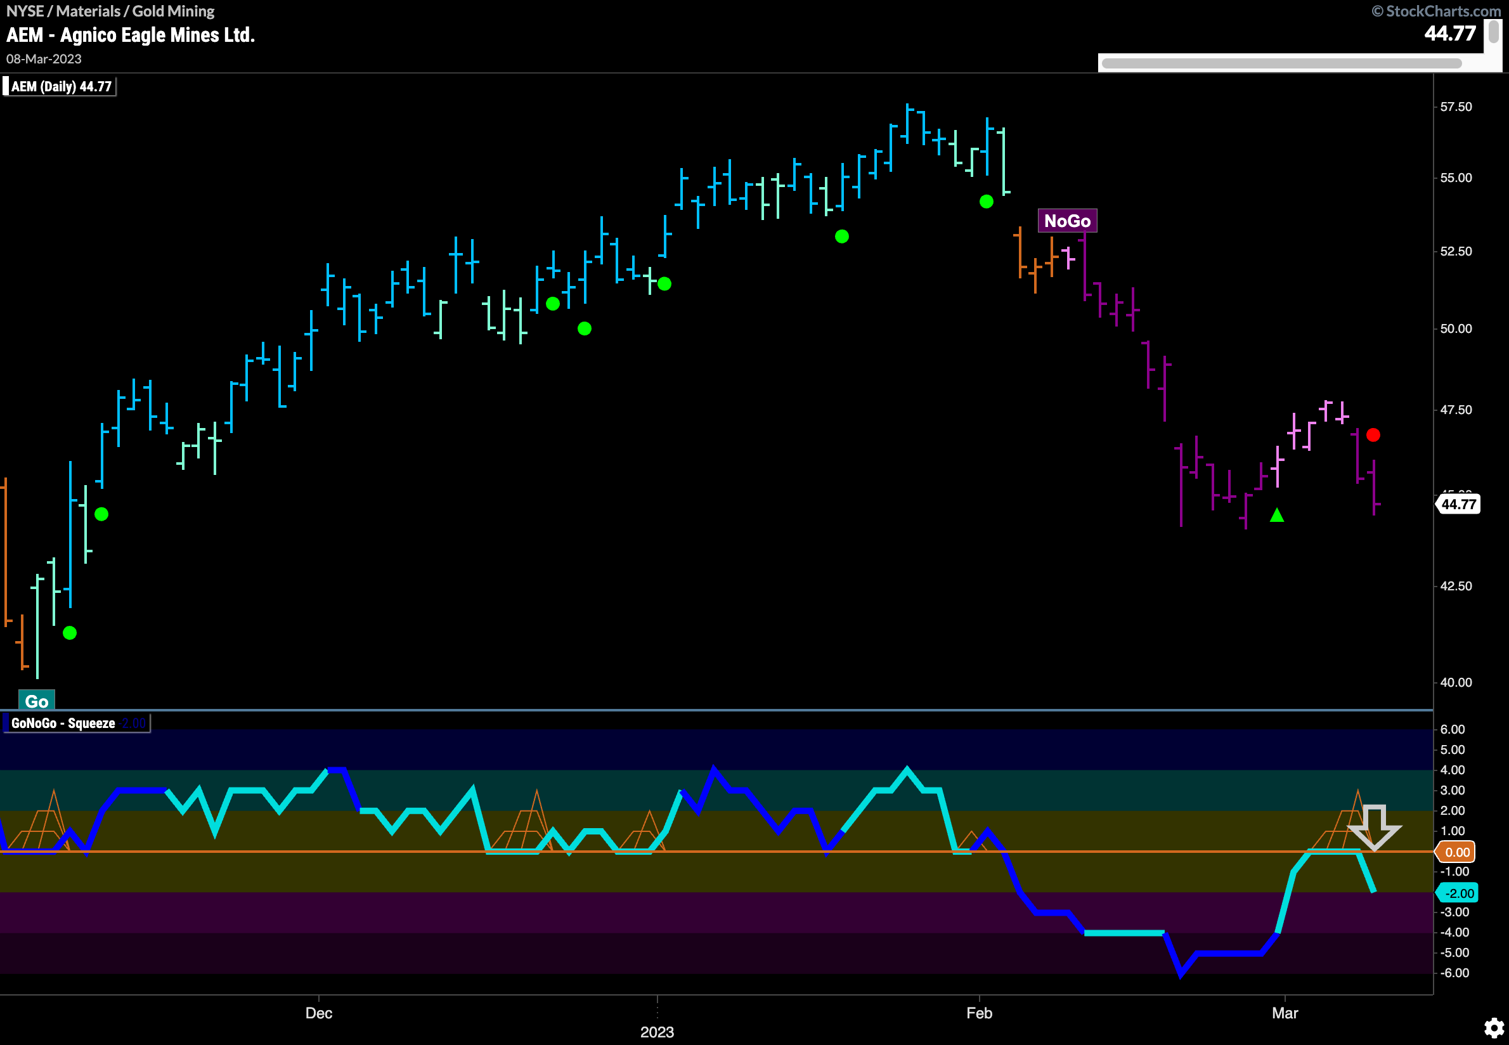Click the cyan -2.00 squeeze axis tag
The height and width of the screenshot is (1045, 1509).
click(1456, 893)
